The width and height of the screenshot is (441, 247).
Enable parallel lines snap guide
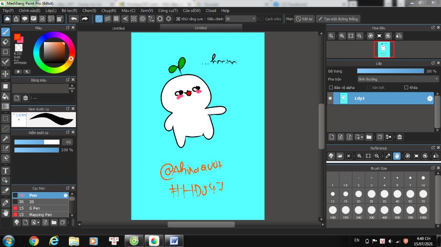107,19
